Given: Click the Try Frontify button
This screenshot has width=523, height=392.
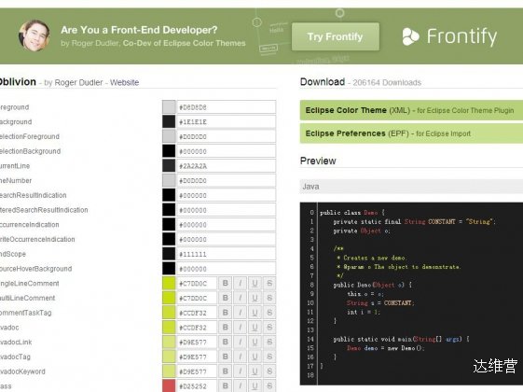Looking at the screenshot, I should click(x=336, y=36).
